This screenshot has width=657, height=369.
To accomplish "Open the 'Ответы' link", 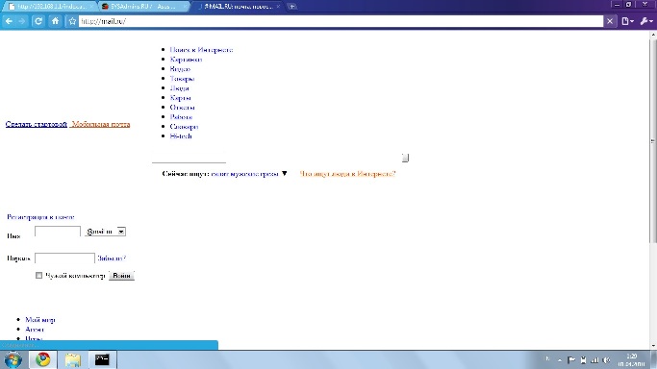I will point(182,108).
